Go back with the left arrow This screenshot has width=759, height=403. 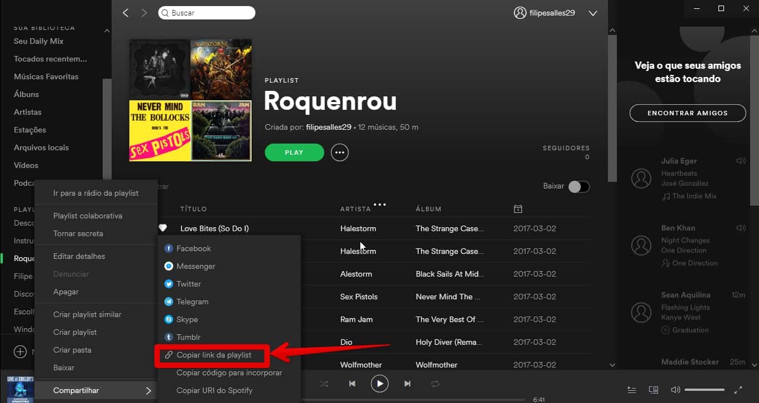125,13
